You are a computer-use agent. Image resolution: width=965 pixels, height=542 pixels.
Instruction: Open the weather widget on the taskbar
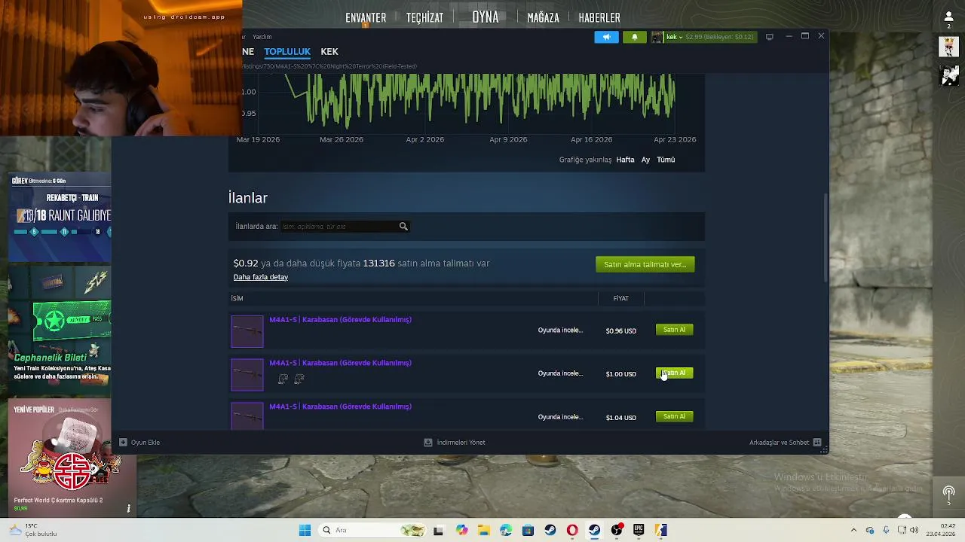32,530
